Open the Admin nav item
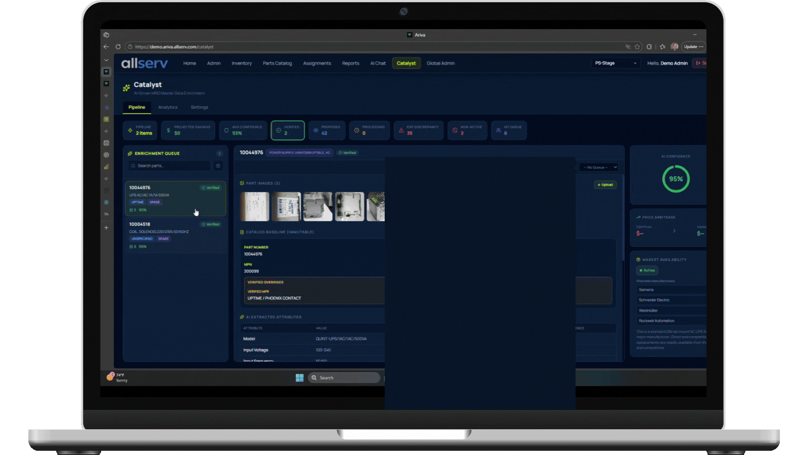 point(214,63)
